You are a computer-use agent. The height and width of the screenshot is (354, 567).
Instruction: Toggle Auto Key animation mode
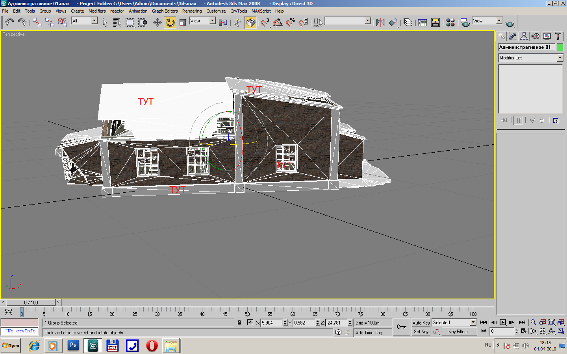tap(421, 323)
